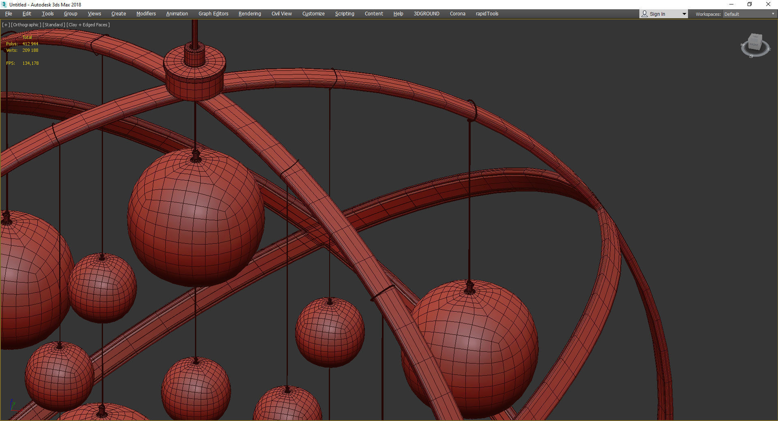Click the [Orthographic] viewport label
Viewport: 778px width, 421px height.
26,25
